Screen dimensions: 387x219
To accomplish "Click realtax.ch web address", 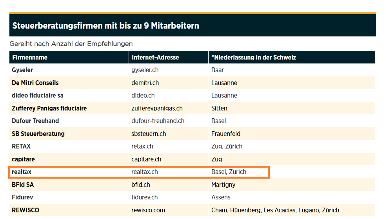I will point(145,172).
